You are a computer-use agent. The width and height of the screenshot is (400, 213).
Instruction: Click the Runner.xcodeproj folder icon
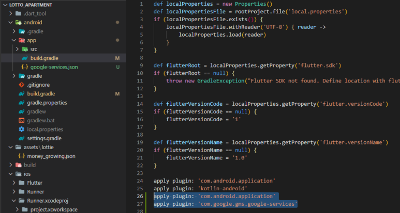tap(22, 201)
